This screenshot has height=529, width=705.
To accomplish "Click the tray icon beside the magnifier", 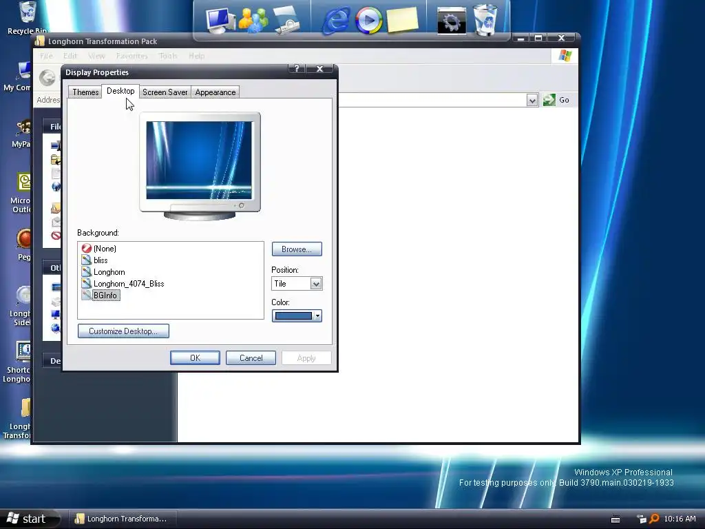I will (642, 519).
